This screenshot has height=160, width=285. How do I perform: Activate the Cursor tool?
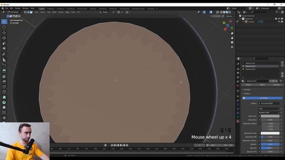point(4,27)
